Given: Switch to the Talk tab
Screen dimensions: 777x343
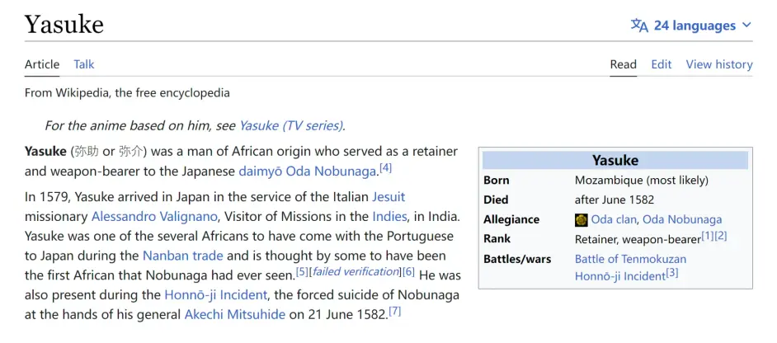Looking at the screenshot, I should [x=84, y=64].
